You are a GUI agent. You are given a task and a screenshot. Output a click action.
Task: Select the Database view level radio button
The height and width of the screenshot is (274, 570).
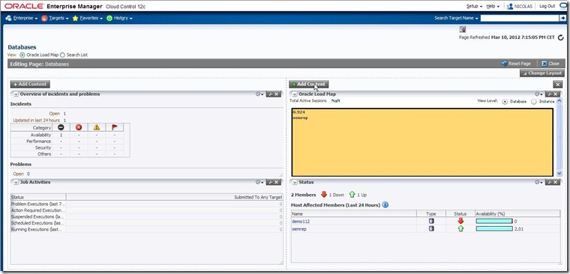coord(505,102)
